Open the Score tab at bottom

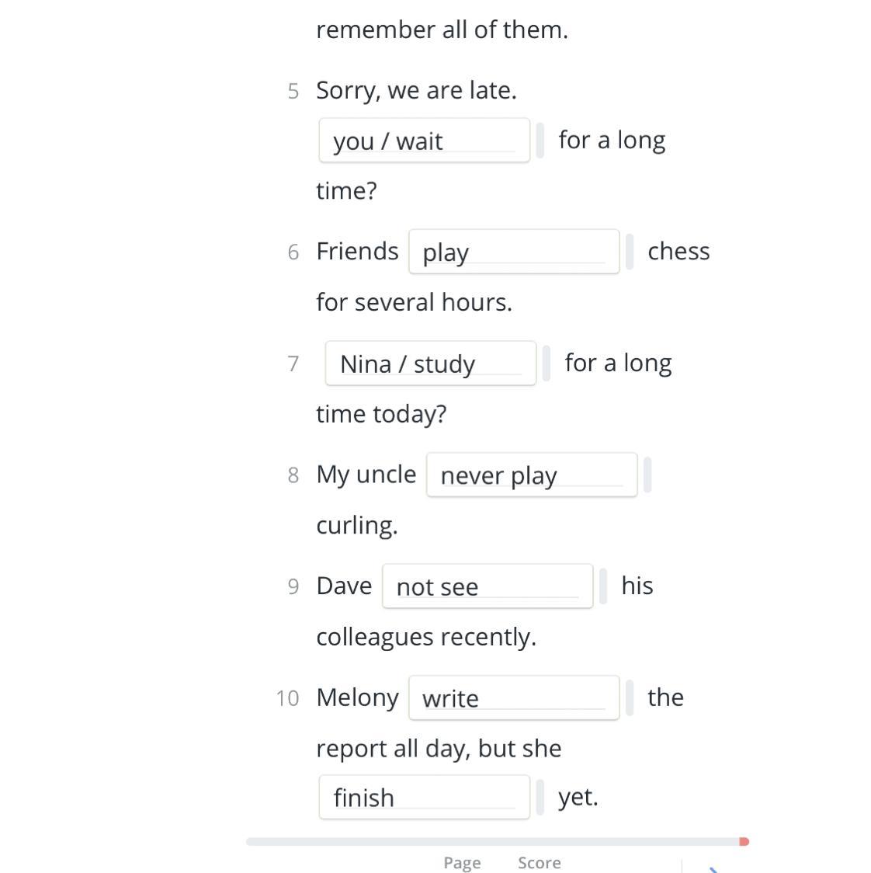click(x=540, y=863)
